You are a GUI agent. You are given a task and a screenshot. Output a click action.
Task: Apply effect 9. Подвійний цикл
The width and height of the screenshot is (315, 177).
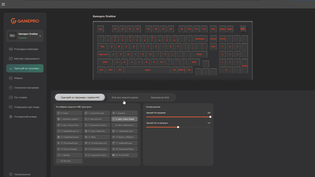pyautogui.click(x=69, y=131)
